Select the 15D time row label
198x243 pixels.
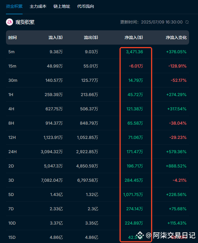(12, 237)
